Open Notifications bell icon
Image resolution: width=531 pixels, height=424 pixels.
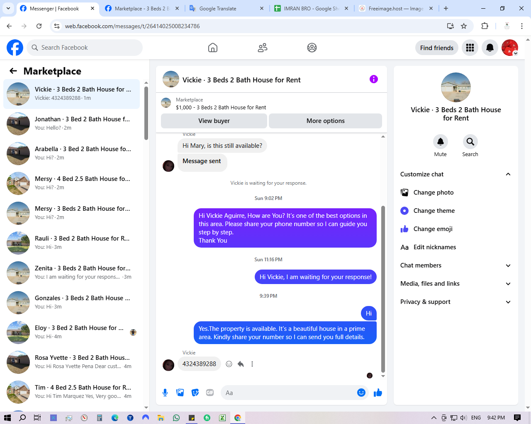pos(490,48)
